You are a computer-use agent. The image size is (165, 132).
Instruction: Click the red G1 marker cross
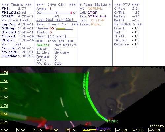39,126
